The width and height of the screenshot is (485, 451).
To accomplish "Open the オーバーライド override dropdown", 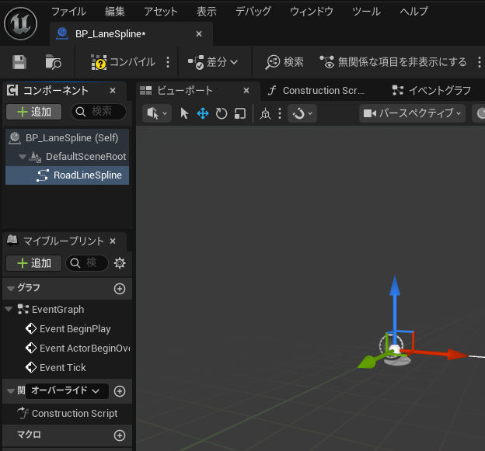I will (65, 391).
